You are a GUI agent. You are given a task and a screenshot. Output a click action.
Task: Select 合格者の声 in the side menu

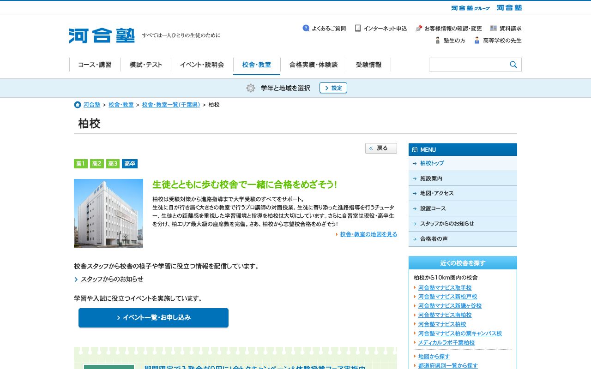[x=463, y=239]
